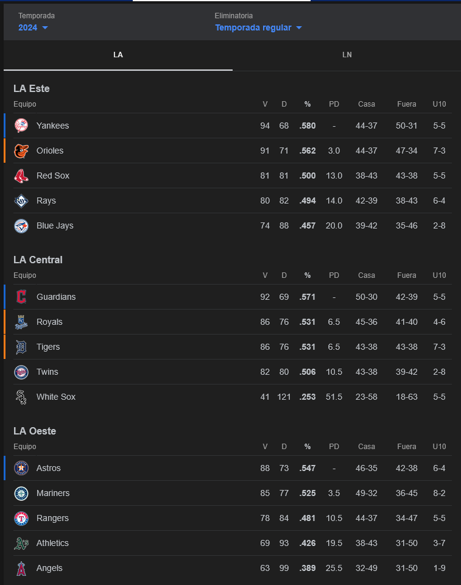The height and width of the screenshot is (585, 461).
Task: Expand the Temporada regular dropdown
Action: (x=258, y=27)
